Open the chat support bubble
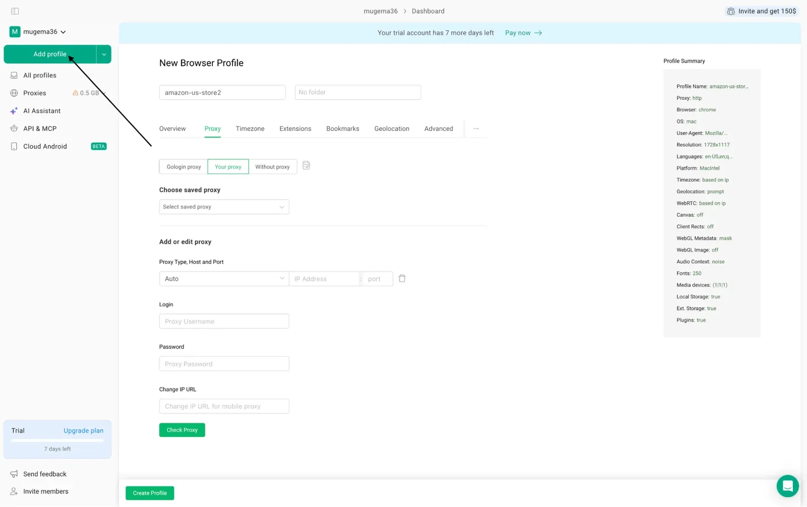Screen dimensions: 807x507 [x=787, y=486]
